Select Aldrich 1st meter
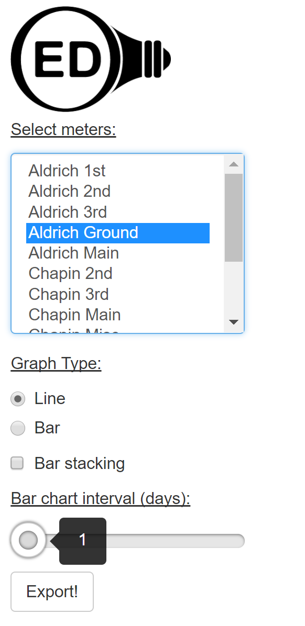This screenshot has width=305, height=626. 67,171
